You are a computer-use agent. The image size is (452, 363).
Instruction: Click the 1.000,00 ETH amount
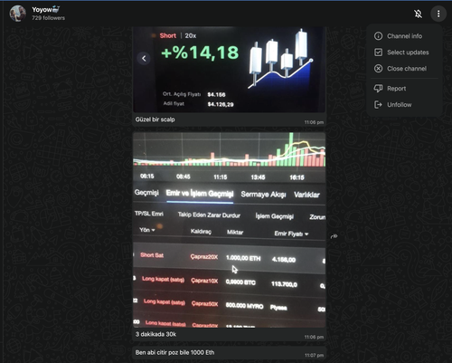243,258
